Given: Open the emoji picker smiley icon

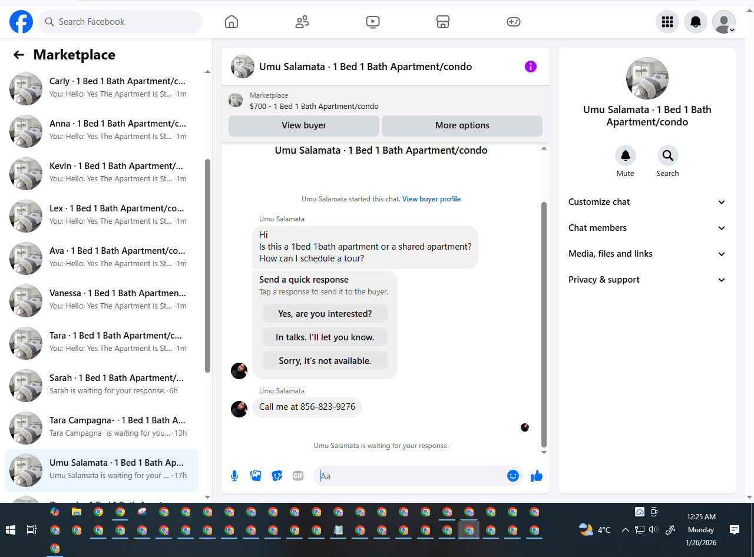Looking at the screenshot, I should (513, 476).
